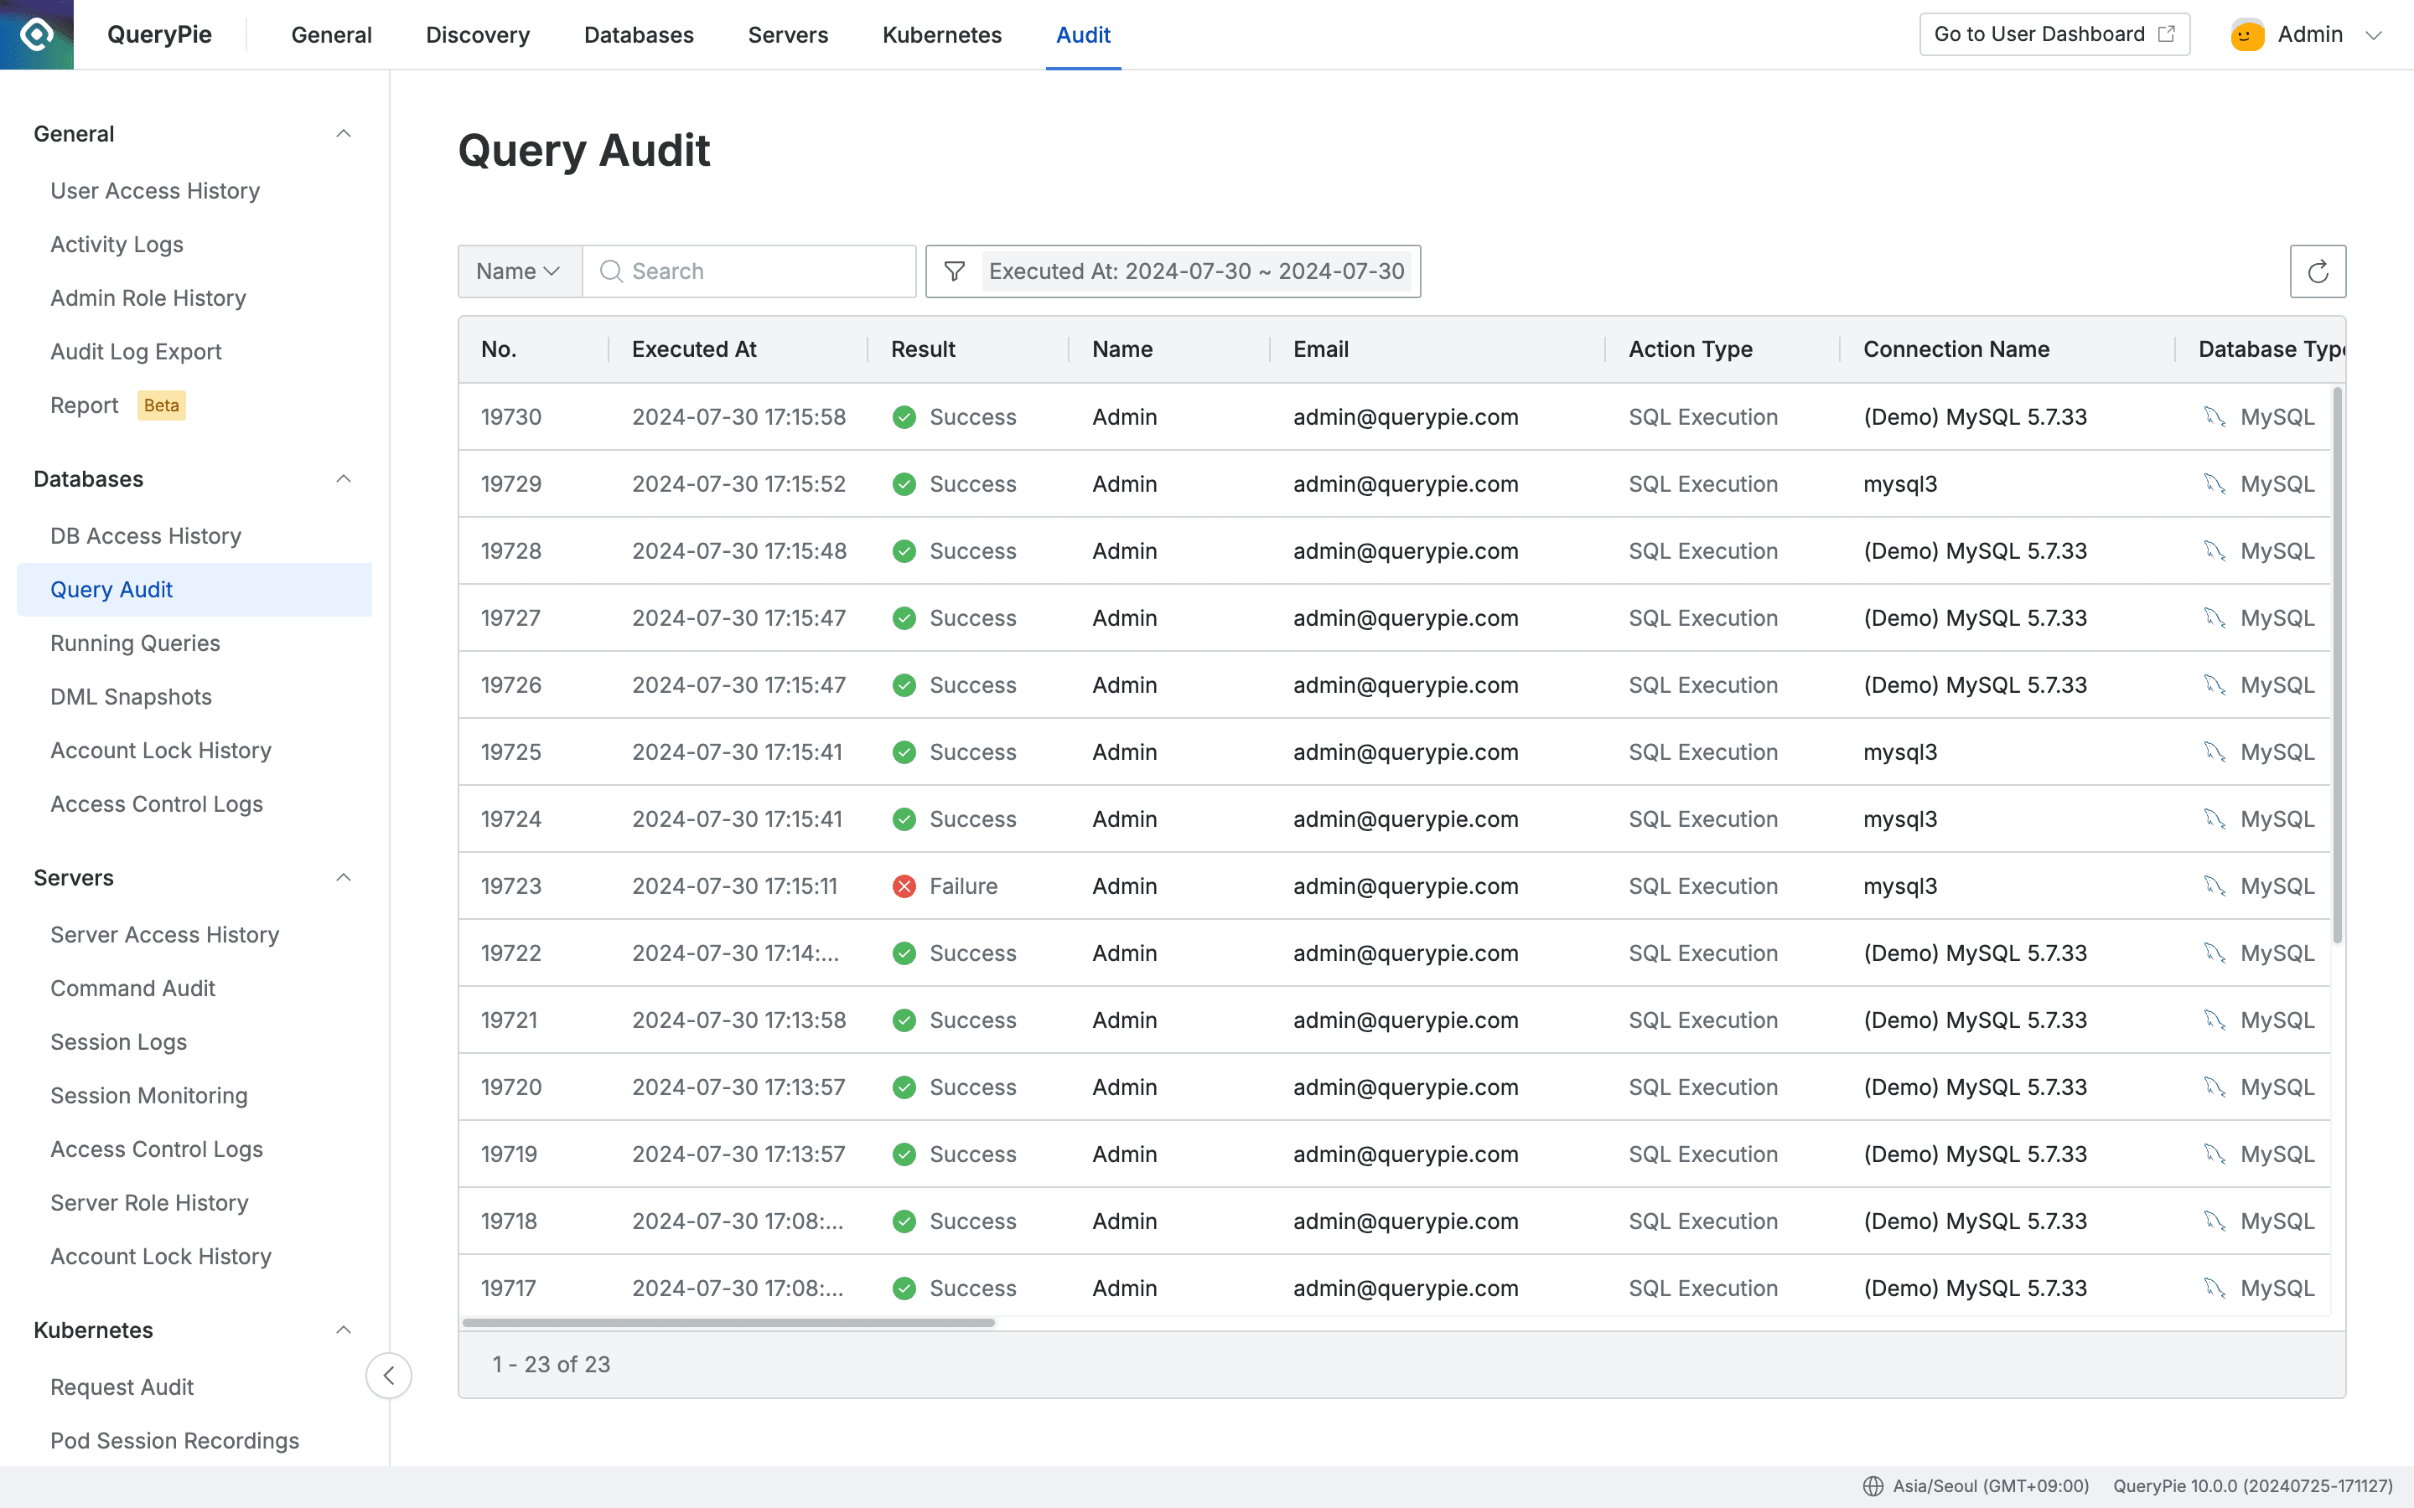Click the search magnifier icon
The height and width of the screenshot is (1508, 2414).
coord(610,271)
